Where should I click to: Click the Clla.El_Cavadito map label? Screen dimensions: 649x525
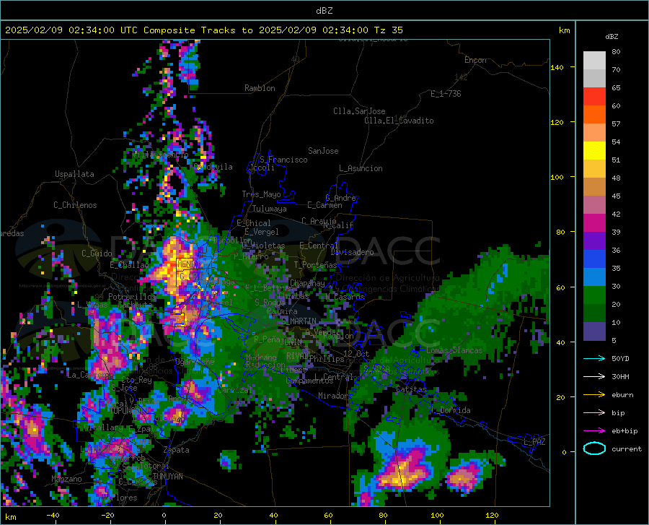click(399, 121)
